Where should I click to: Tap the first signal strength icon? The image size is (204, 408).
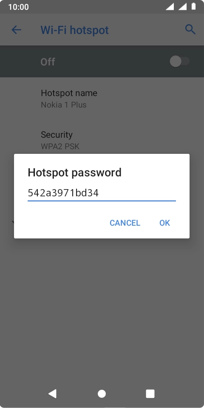(x=170, y=6)
